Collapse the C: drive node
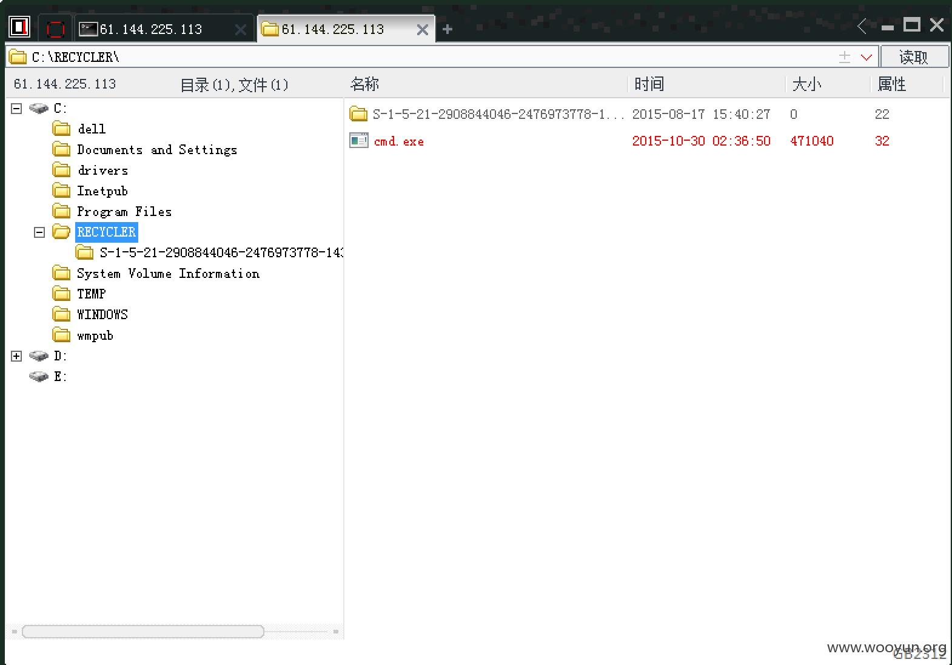The image size is (952, 665). tap(16, 108)
